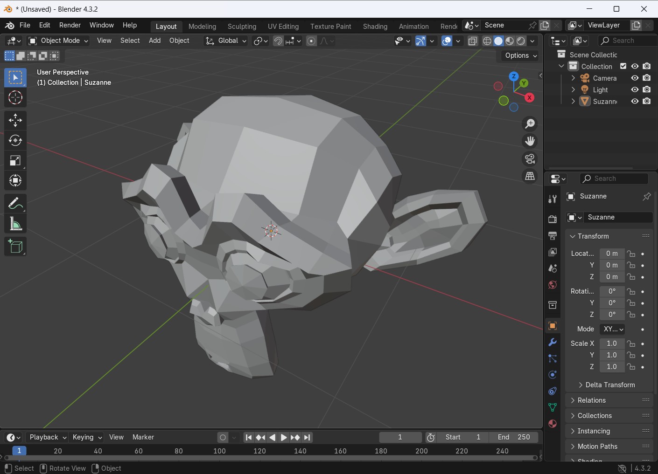Screen dimensions: 658x474
Task: Open the timeline Marker menu
Action: click(x=143, y=437)
